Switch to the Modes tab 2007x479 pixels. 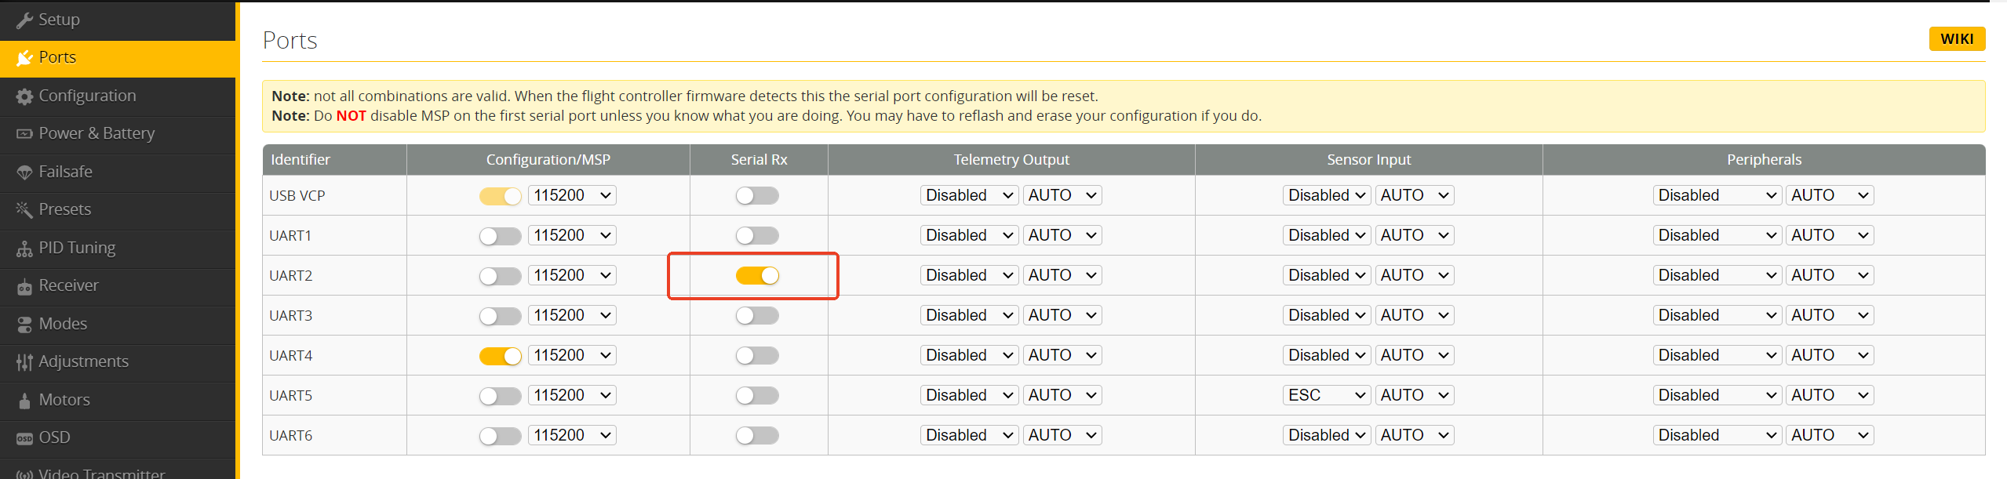pyautogui.click(x=63, y=324)
